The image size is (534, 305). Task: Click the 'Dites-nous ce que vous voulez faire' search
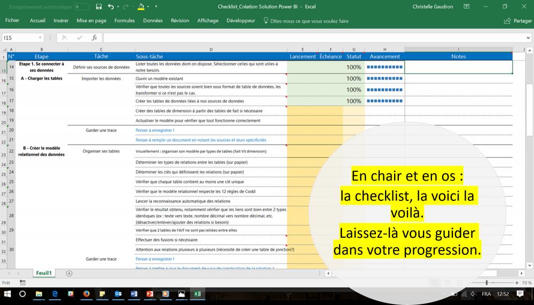306,21
